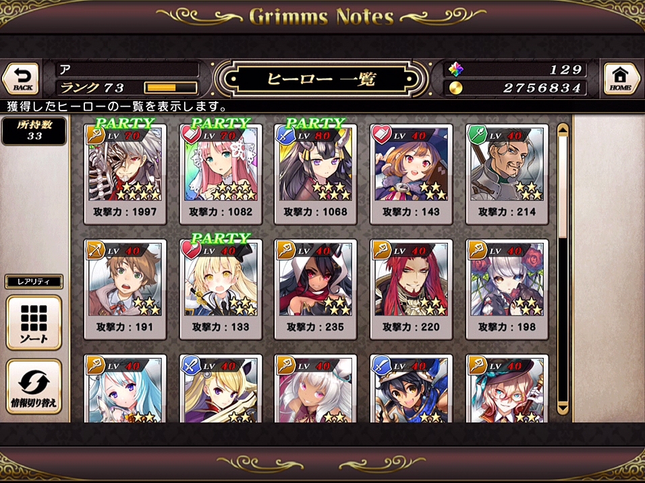Open the brown-haired archer hero, attack 191
645x483 pixels.
125,289
